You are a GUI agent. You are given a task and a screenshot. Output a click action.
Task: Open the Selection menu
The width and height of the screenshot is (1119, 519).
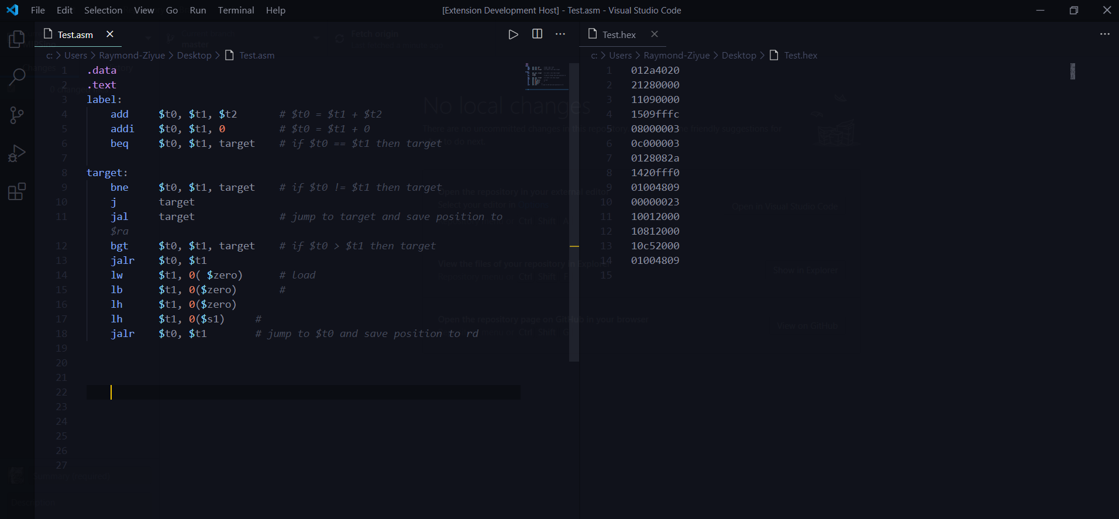pyautogui.click(x=103, y=10)
